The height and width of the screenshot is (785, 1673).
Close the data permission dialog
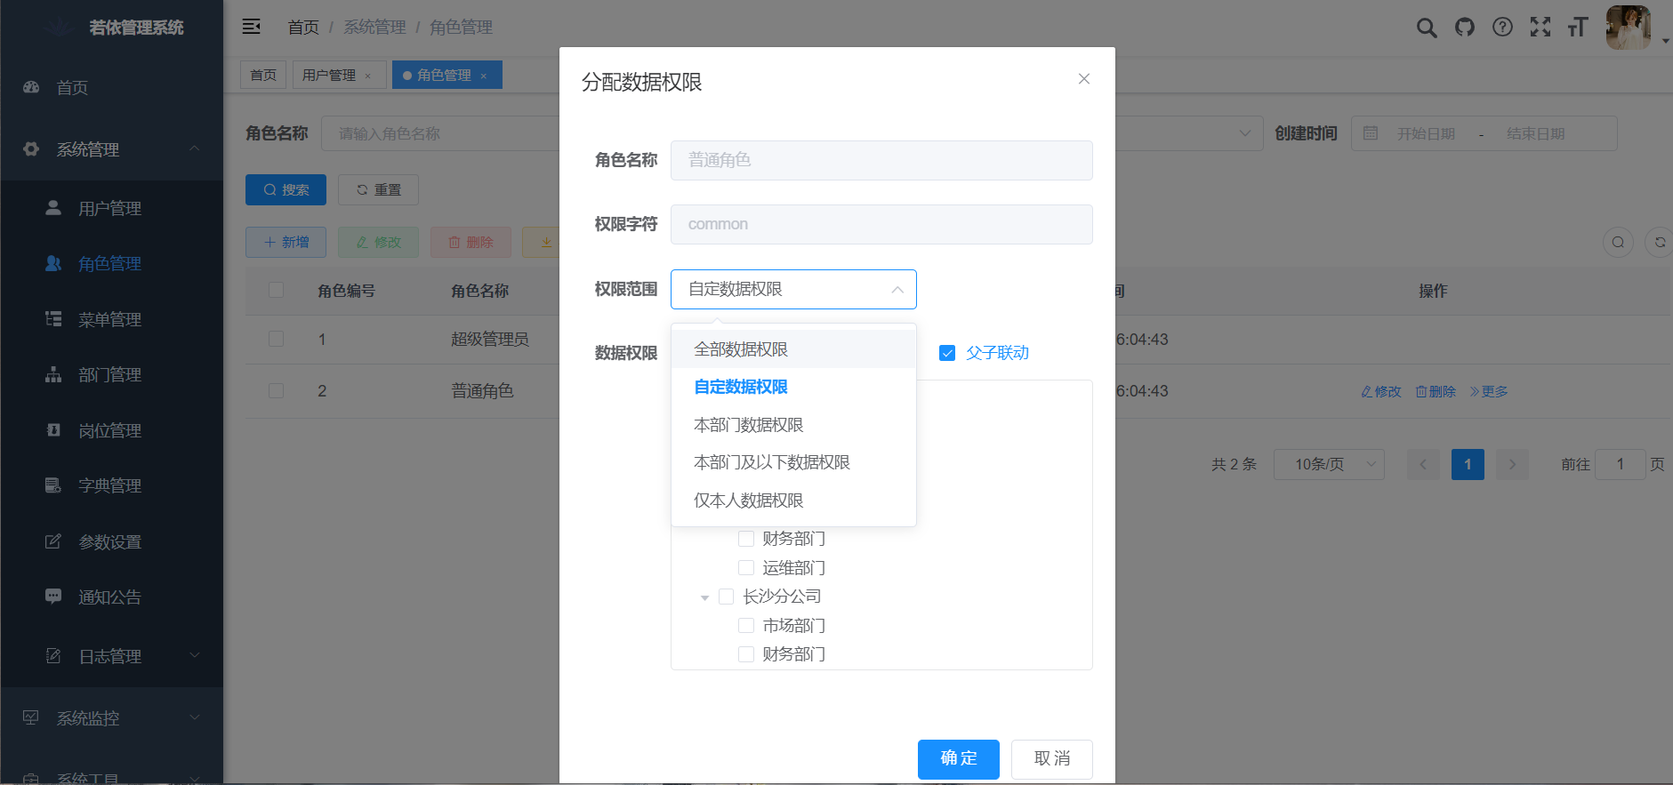click(x=1083, y=79)
